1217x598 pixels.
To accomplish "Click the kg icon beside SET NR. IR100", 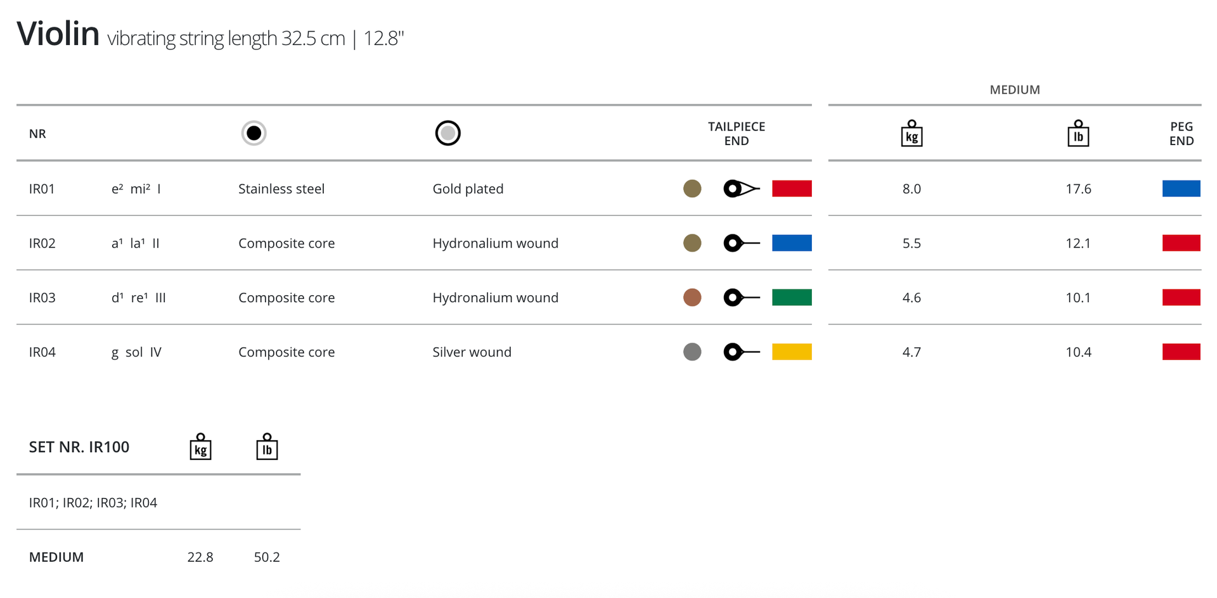I will [x=200, y=447].
